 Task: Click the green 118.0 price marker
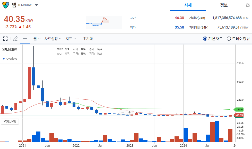click(239, 109)
